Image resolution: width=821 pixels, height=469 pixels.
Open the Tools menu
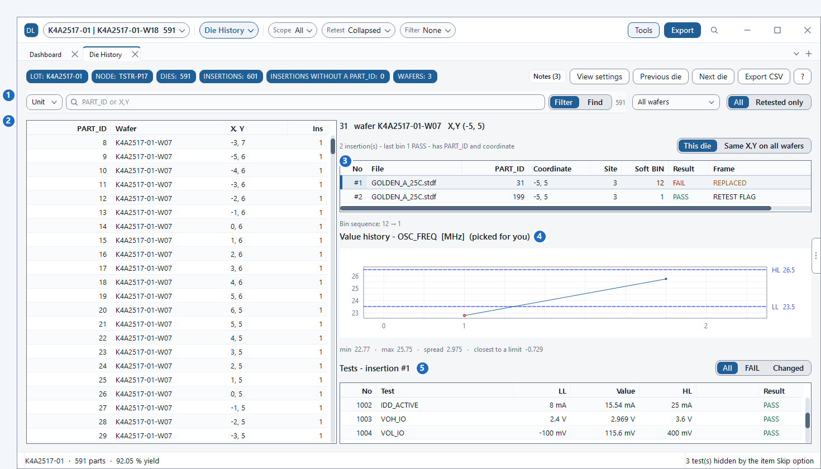(x=643, y=30)
